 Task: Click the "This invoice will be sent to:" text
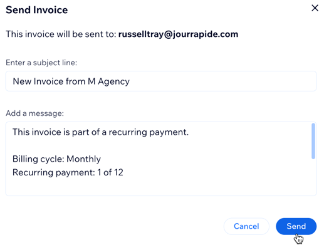tap(61, 34)
